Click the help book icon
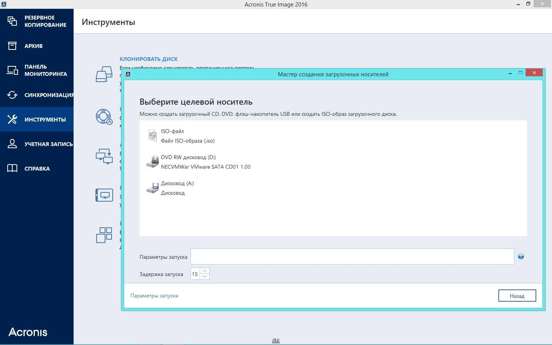 (x=12, y=168)
